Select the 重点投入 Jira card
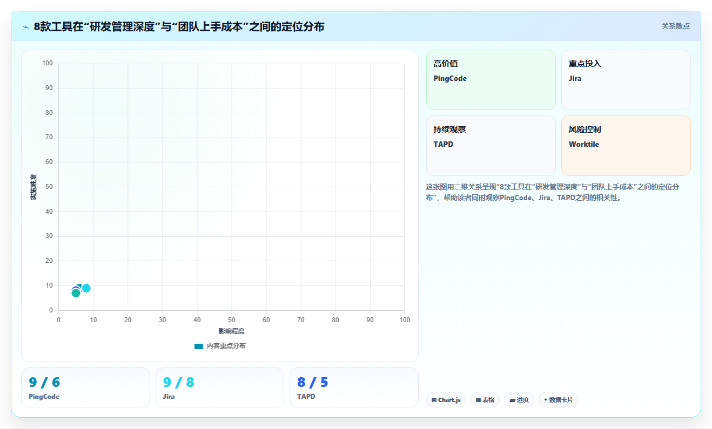Image resolution: width=712 pixels, height=429 pixels. (x=626, y=80)
